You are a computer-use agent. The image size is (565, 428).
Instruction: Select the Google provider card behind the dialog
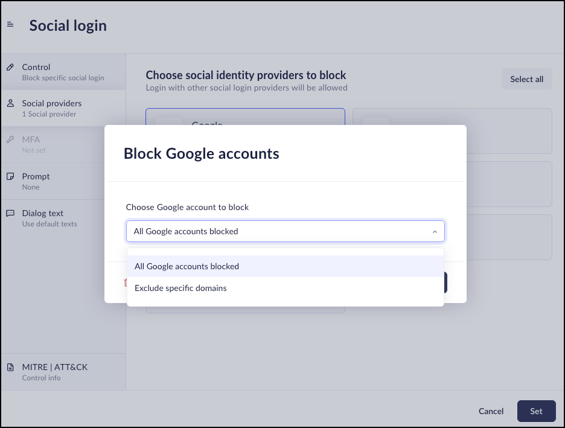[x=245, y=117]
